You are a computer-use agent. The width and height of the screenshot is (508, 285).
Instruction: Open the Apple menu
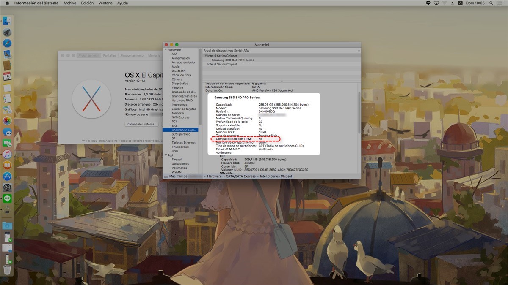pos(7,3)
